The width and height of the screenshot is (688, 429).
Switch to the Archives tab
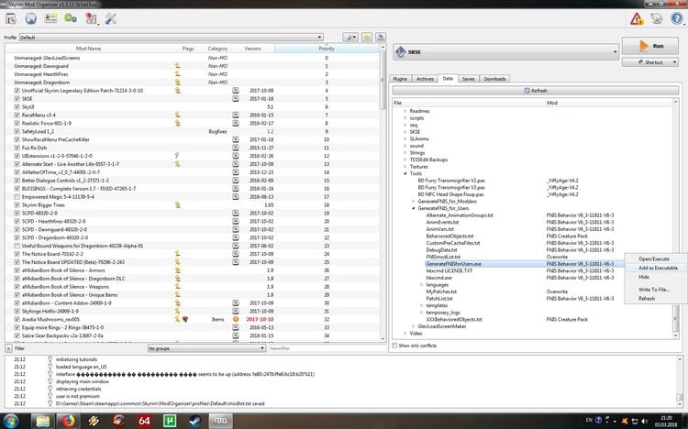[425, 79]
